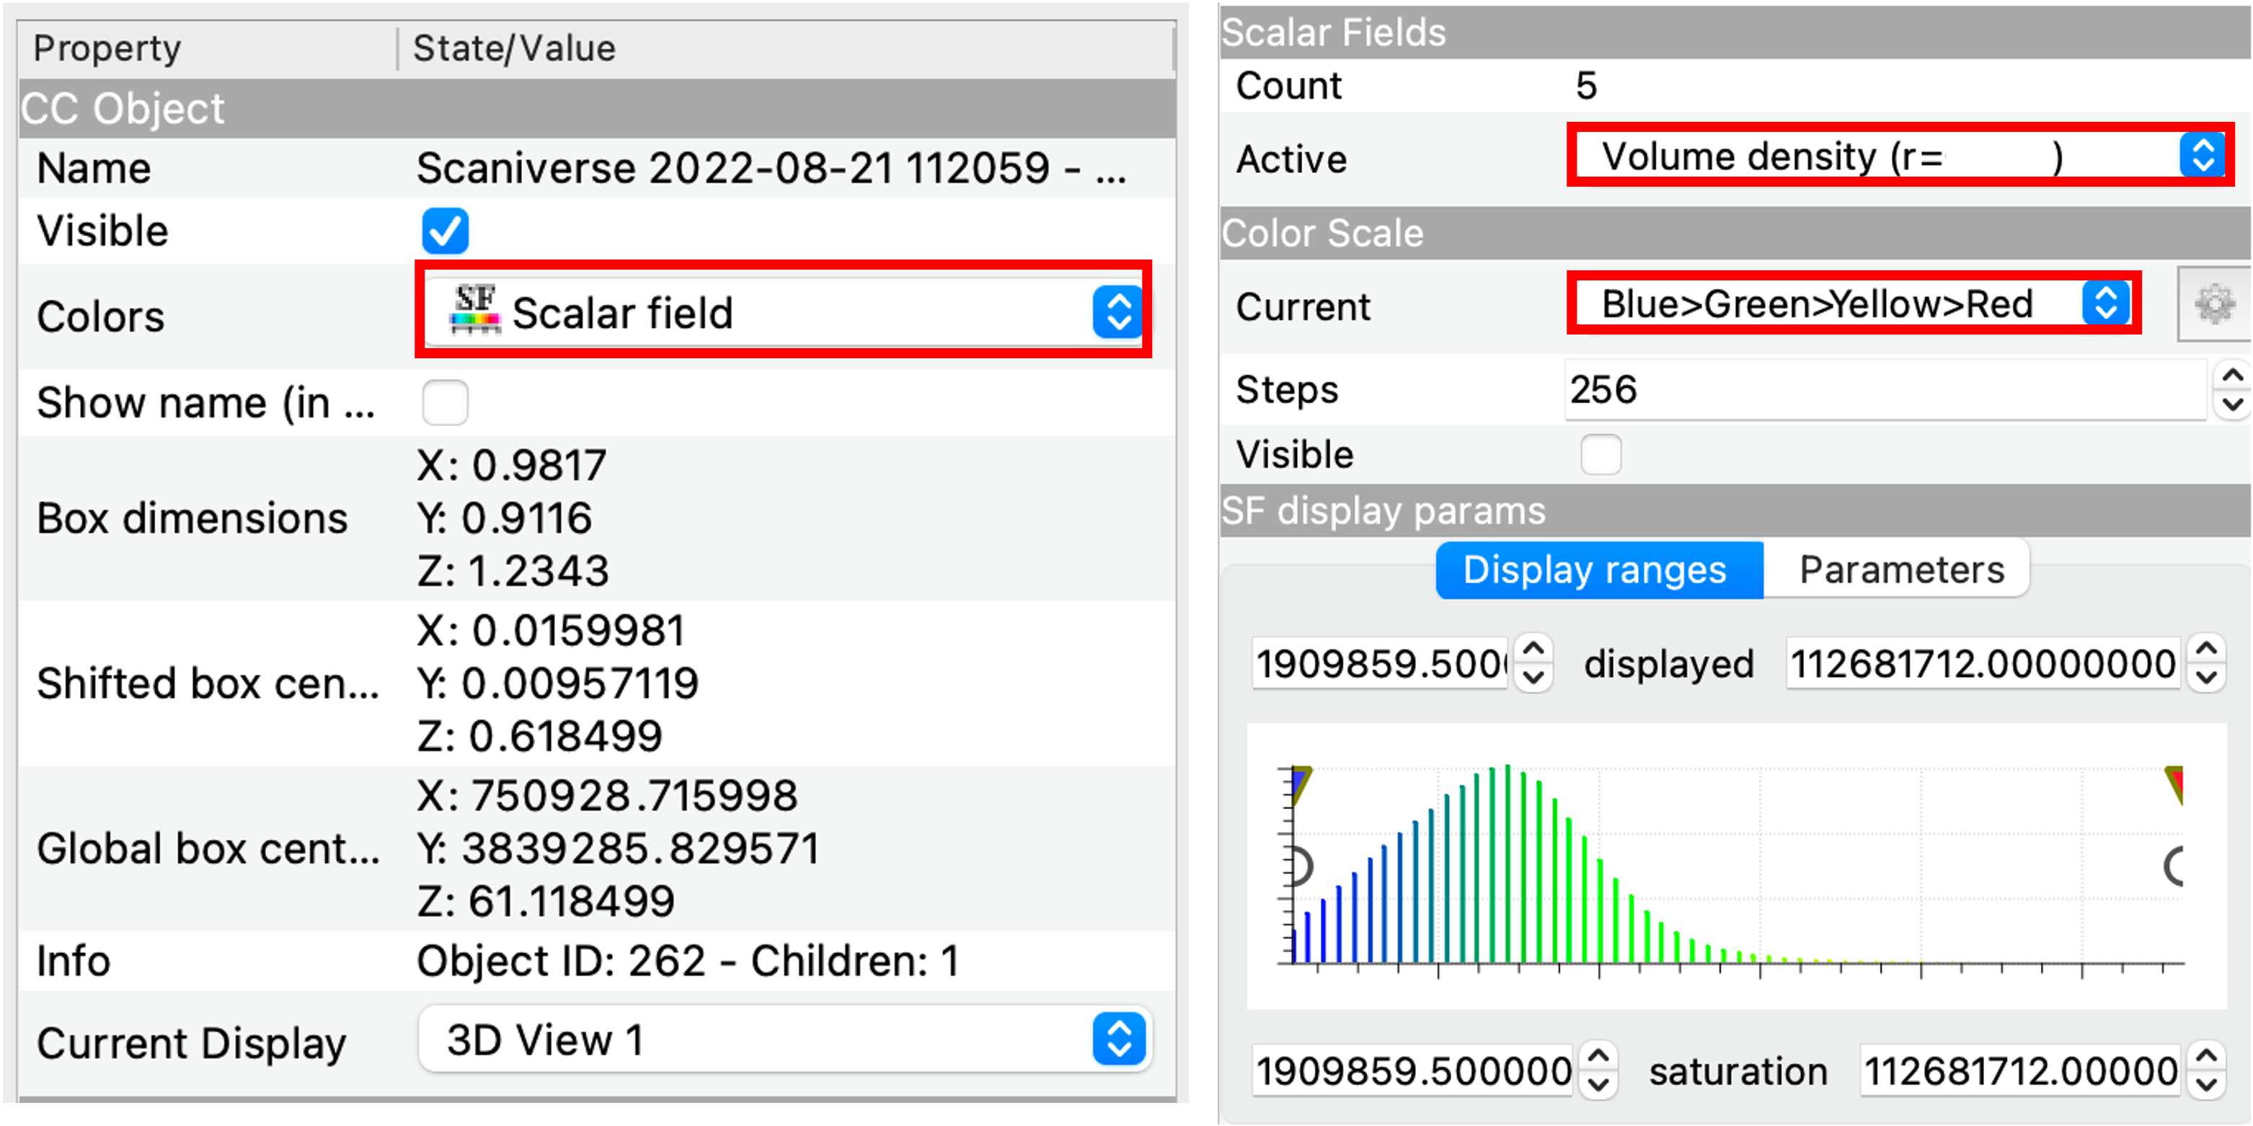Image resolution: width=2253 pixels, height=1126 pixels.
Task: Click displayed minimum stepper arrows
Action: coord(1533,663)
